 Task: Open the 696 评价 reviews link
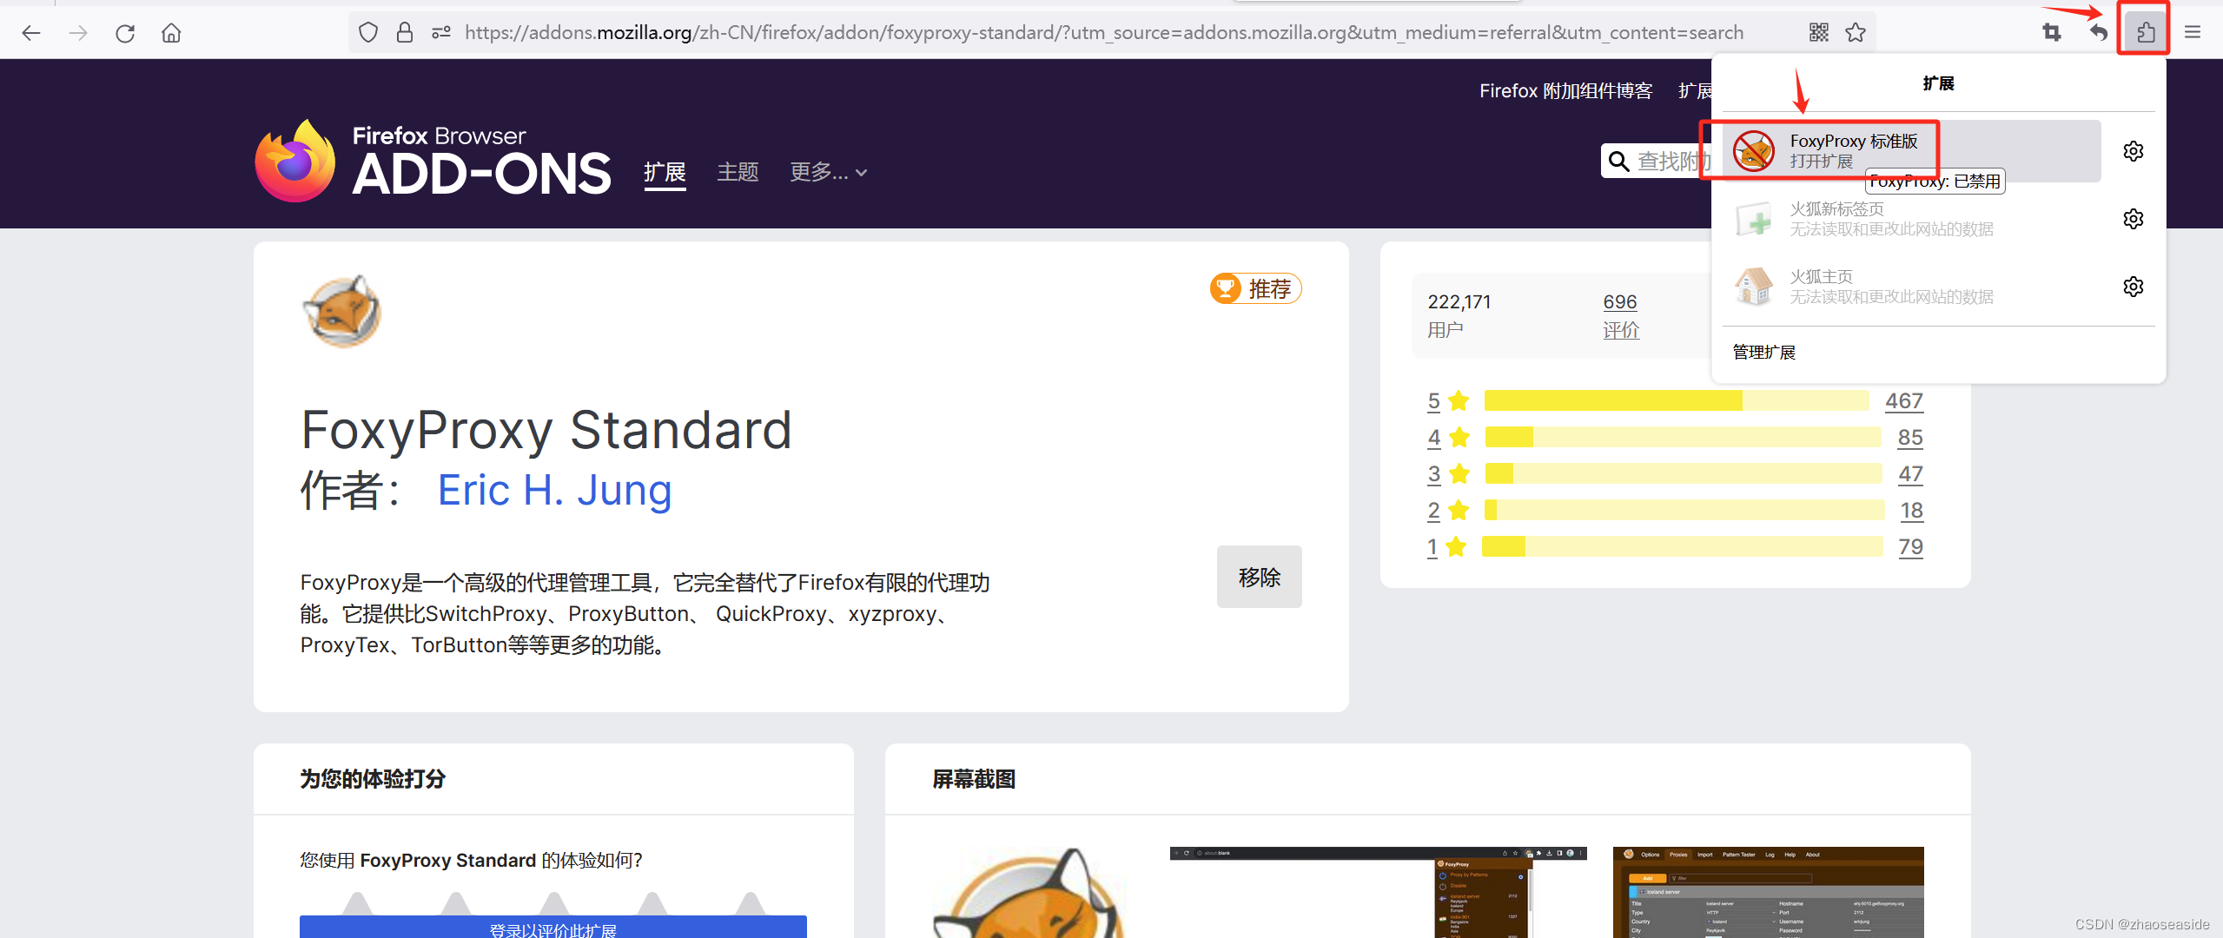click(1620, 315)
